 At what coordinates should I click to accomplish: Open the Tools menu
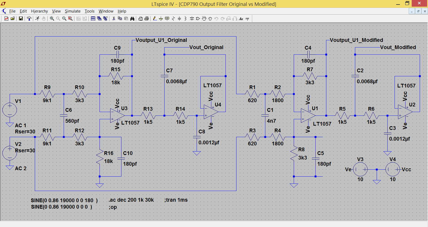[90, 11]
